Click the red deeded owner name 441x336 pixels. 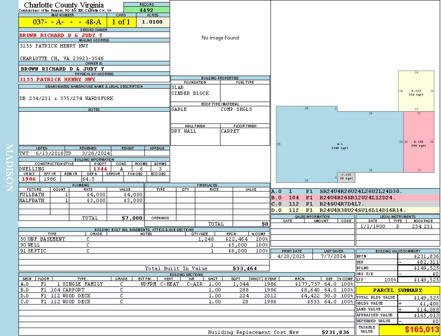tap(61, 35)
